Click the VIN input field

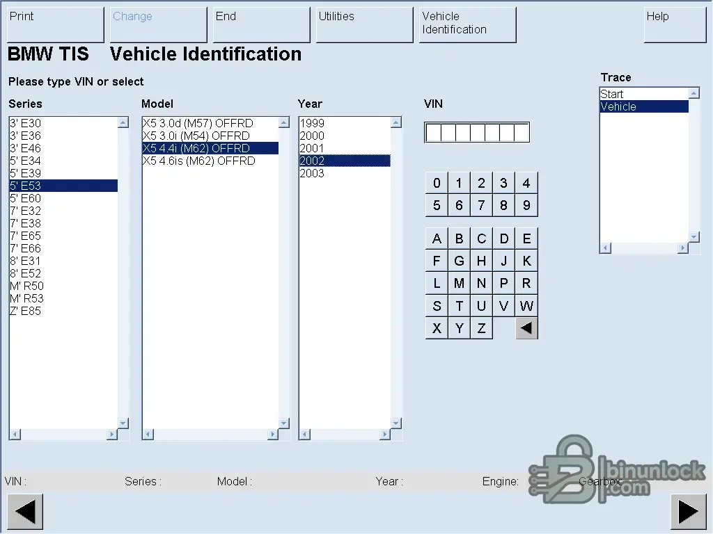pos(477,132)
